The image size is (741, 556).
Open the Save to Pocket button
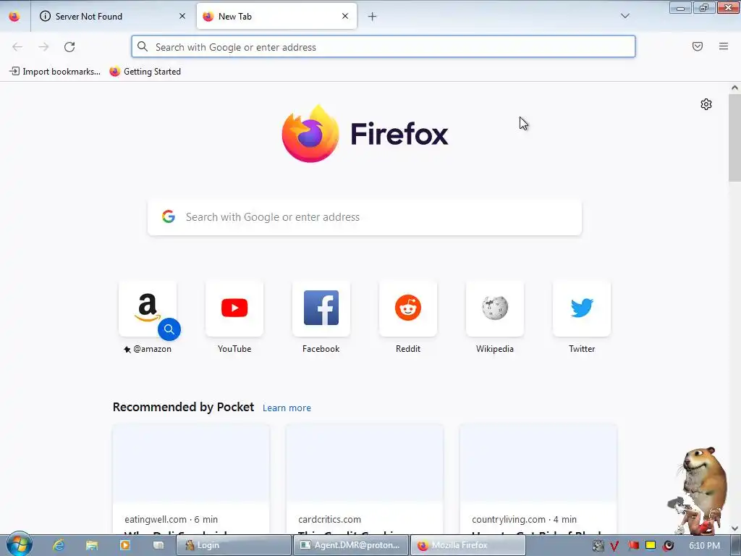pyautogui.click(x=697, y=46)
